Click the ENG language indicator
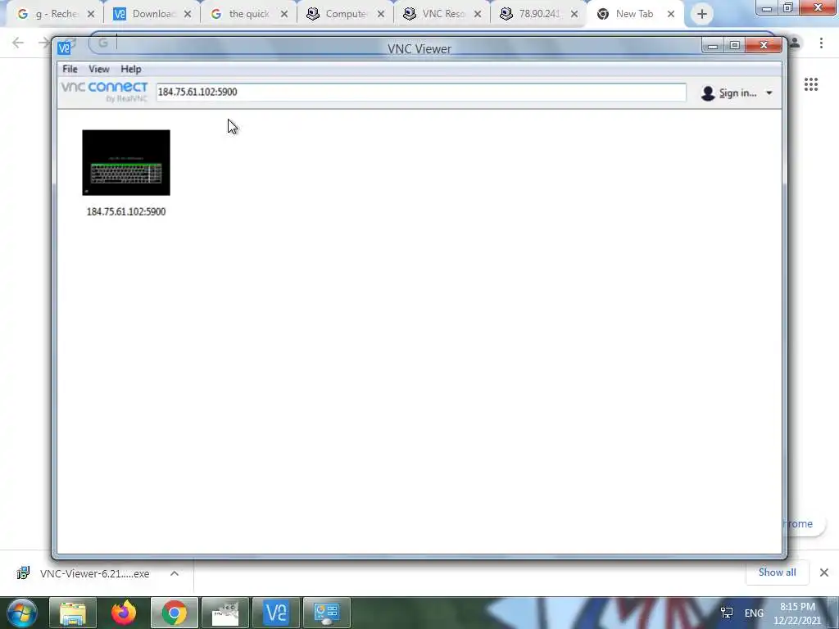 (x=754, y=613)
